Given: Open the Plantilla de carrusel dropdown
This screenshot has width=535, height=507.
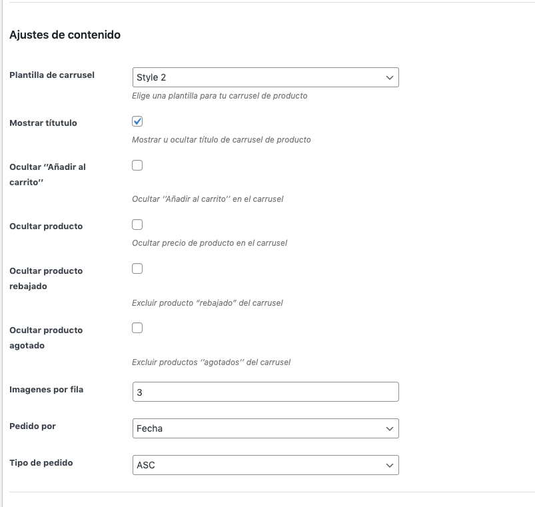Looking at the screenshot, I should click(265, 77).
